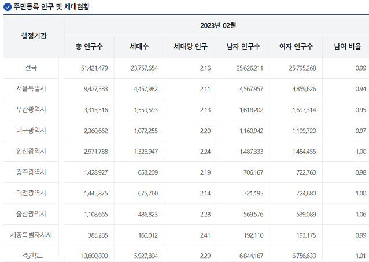Viewport: 369px width, 262px height.
Task: Select total population value 51,421,479
Action: click(94, 68)
